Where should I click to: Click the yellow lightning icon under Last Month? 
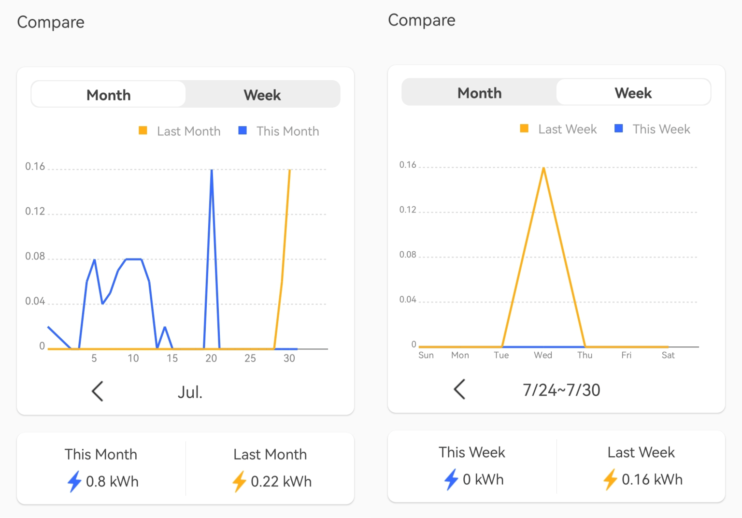(x=240, y=481)
